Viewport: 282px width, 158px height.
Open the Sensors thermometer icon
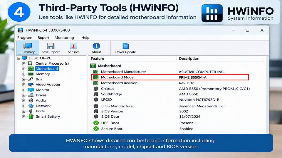[x=73, y=46]
